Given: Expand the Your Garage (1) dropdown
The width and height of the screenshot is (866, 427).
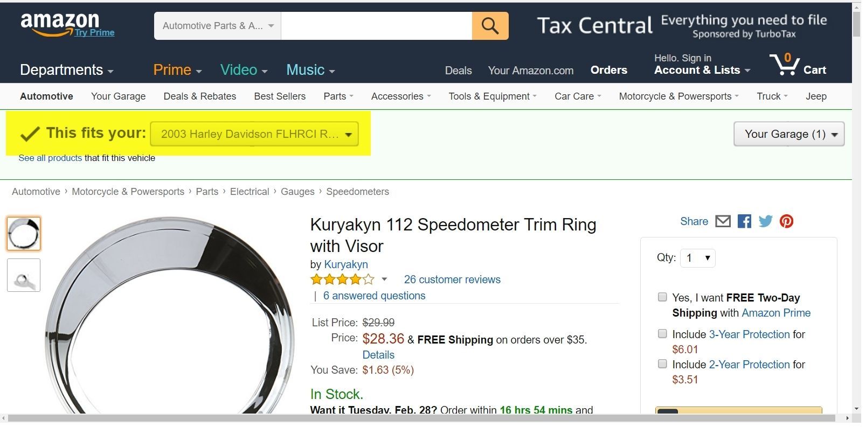Looking at the screenshot, I should [x=788, y=134].
